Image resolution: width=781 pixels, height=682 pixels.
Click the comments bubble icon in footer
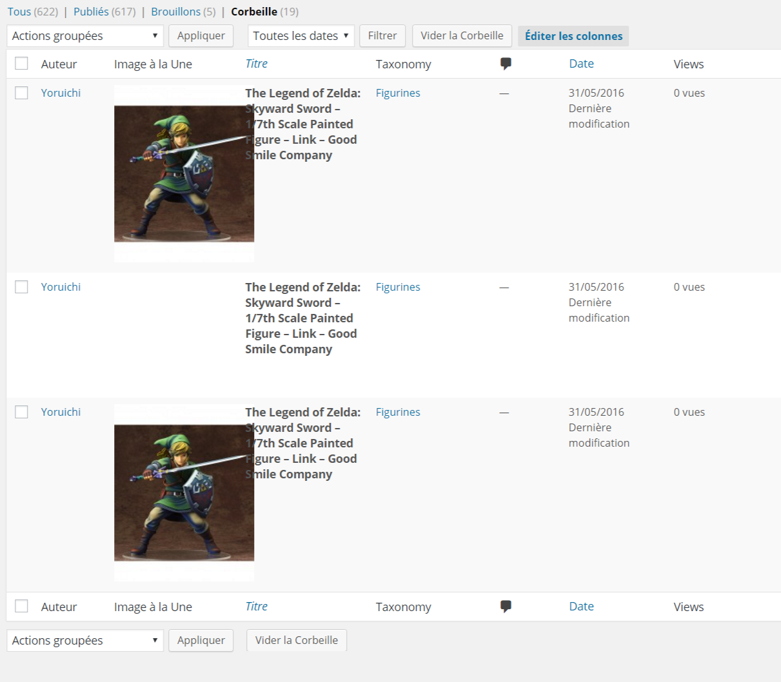point(506,607)
